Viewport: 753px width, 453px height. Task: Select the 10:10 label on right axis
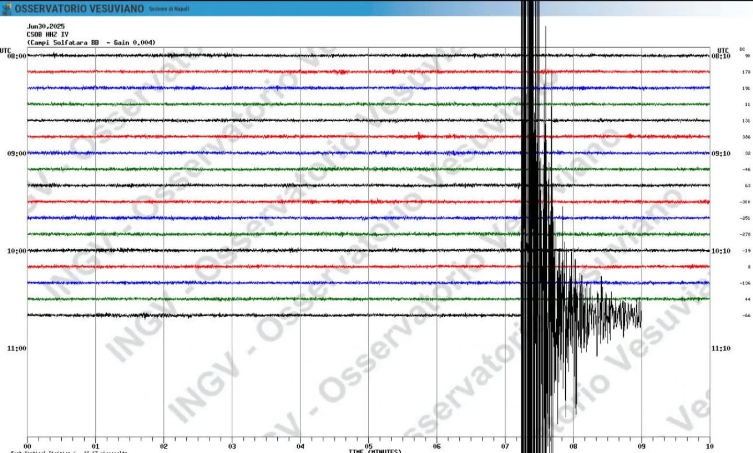tap(721, 251)
